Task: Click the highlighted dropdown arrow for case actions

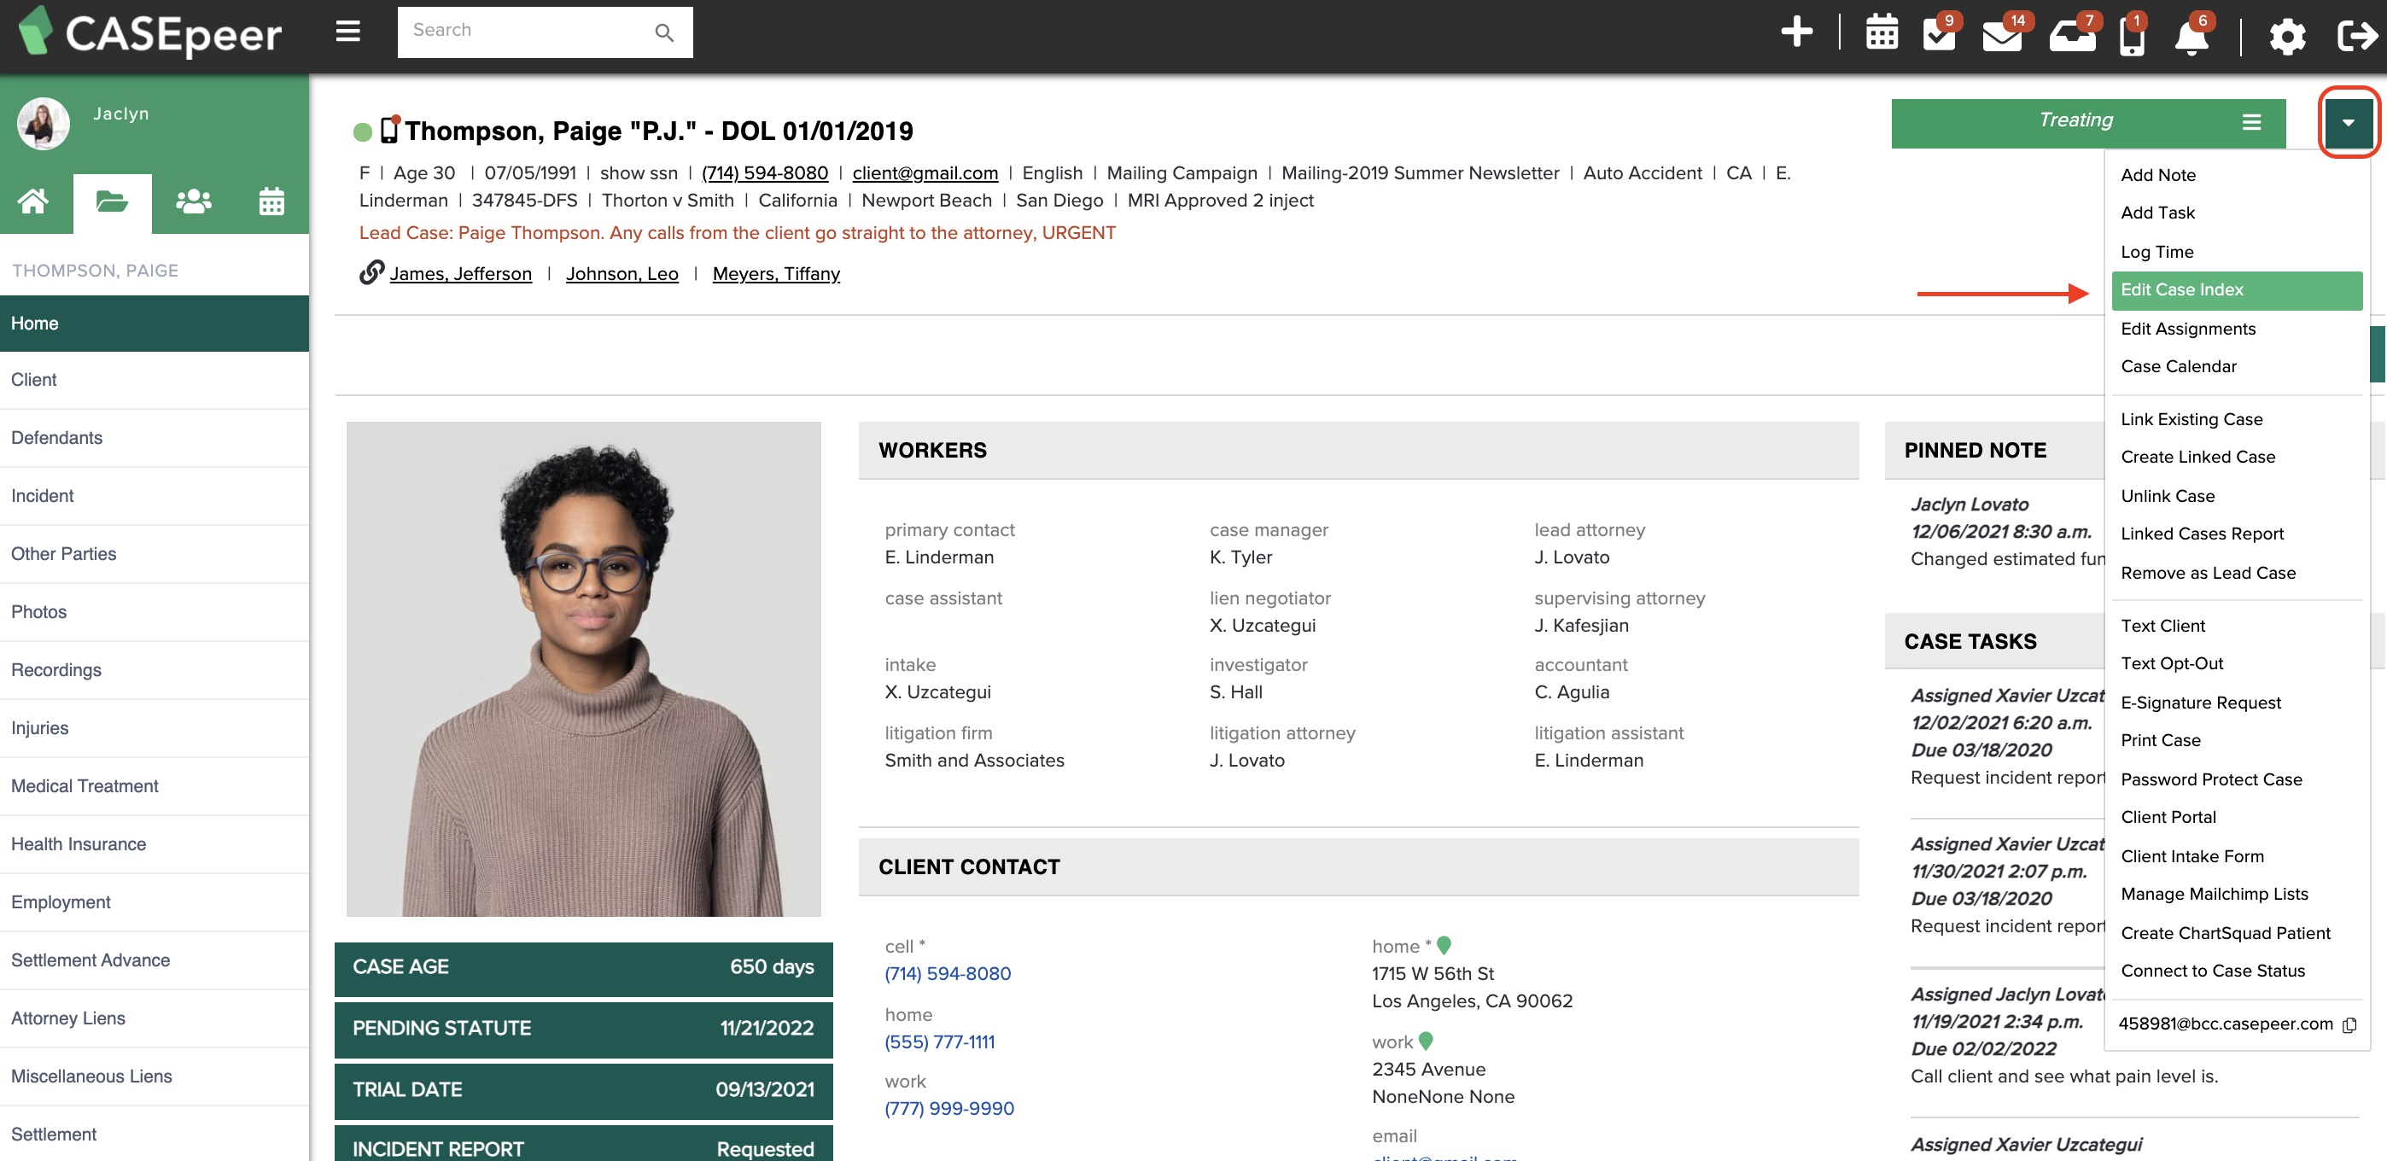Action: (2348, 122)
